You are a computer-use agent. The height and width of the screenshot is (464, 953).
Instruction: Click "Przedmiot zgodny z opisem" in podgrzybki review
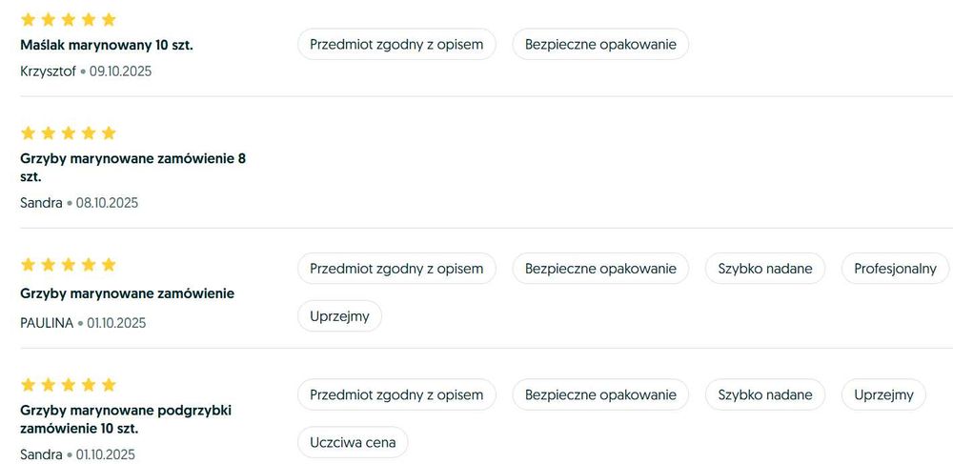click(396, 394)
